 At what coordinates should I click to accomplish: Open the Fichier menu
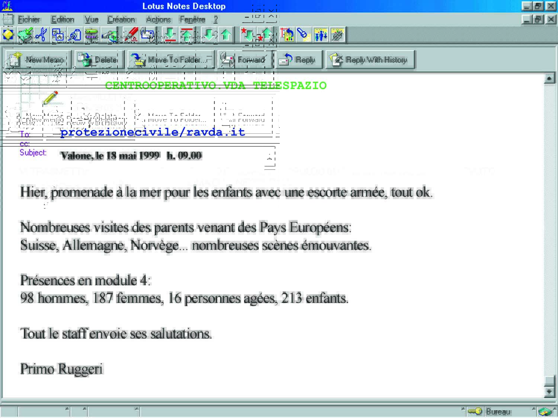tap(29, 19)
